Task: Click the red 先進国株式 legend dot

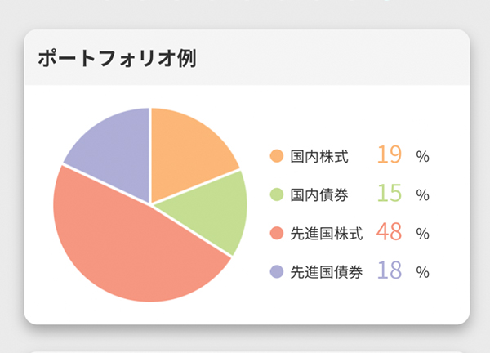Action: (277, 233)
